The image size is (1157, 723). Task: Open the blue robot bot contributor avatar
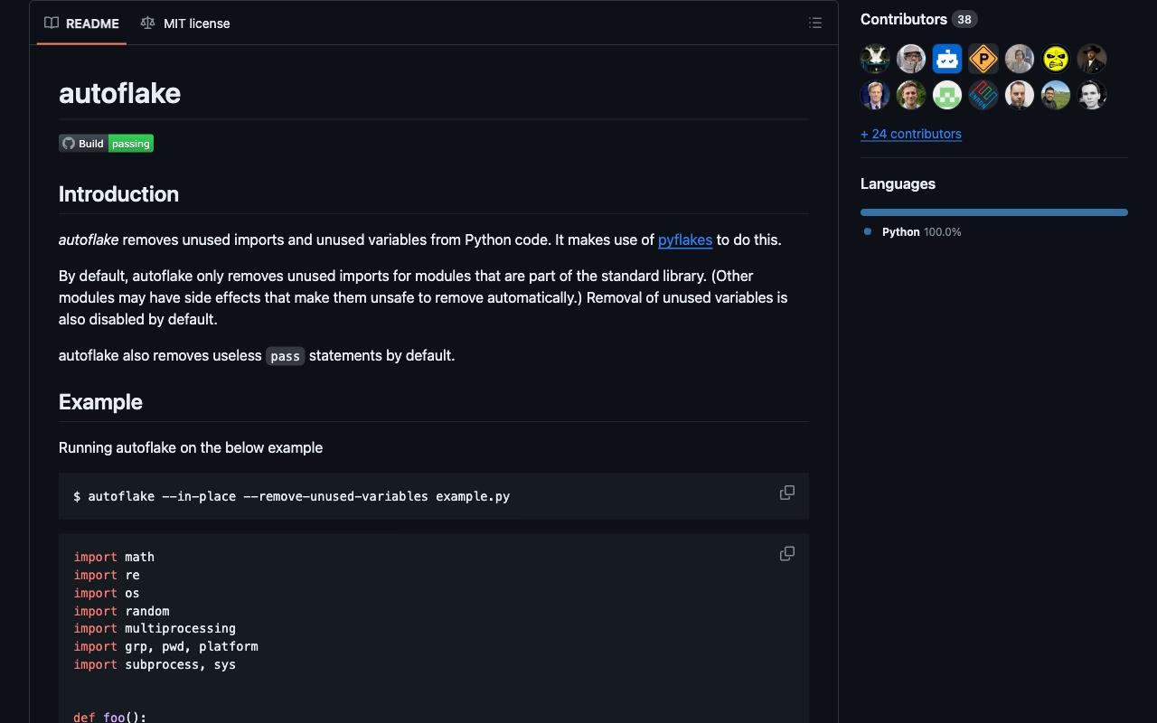[947, 59]
